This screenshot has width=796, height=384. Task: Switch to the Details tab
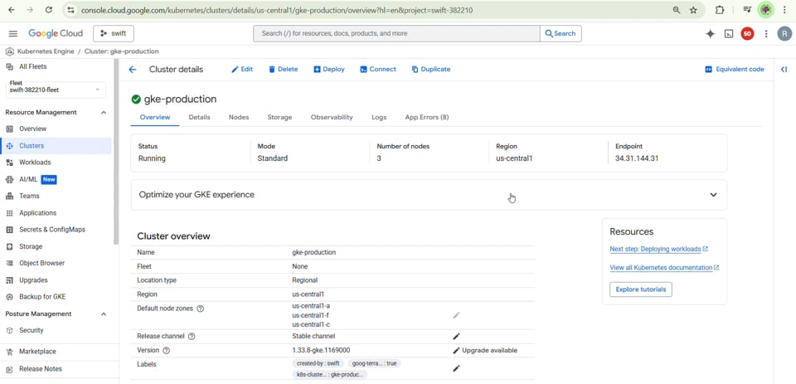click(x=200, y=117)
